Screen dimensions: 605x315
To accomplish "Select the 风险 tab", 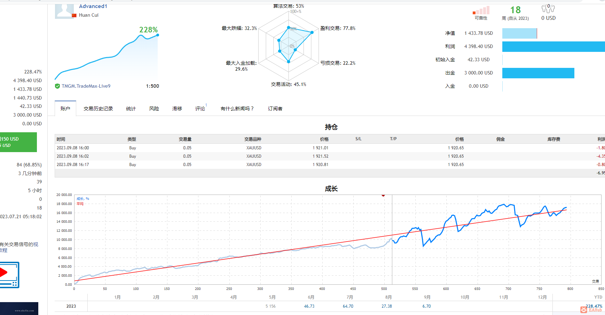I will [154, 109].
